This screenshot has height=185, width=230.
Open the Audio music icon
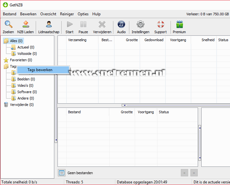(x=121, y=24)
